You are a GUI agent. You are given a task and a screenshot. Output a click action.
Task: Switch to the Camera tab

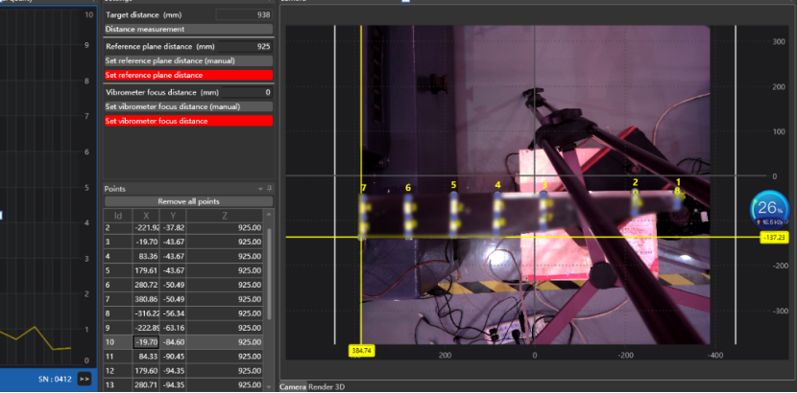click(292, 387)
